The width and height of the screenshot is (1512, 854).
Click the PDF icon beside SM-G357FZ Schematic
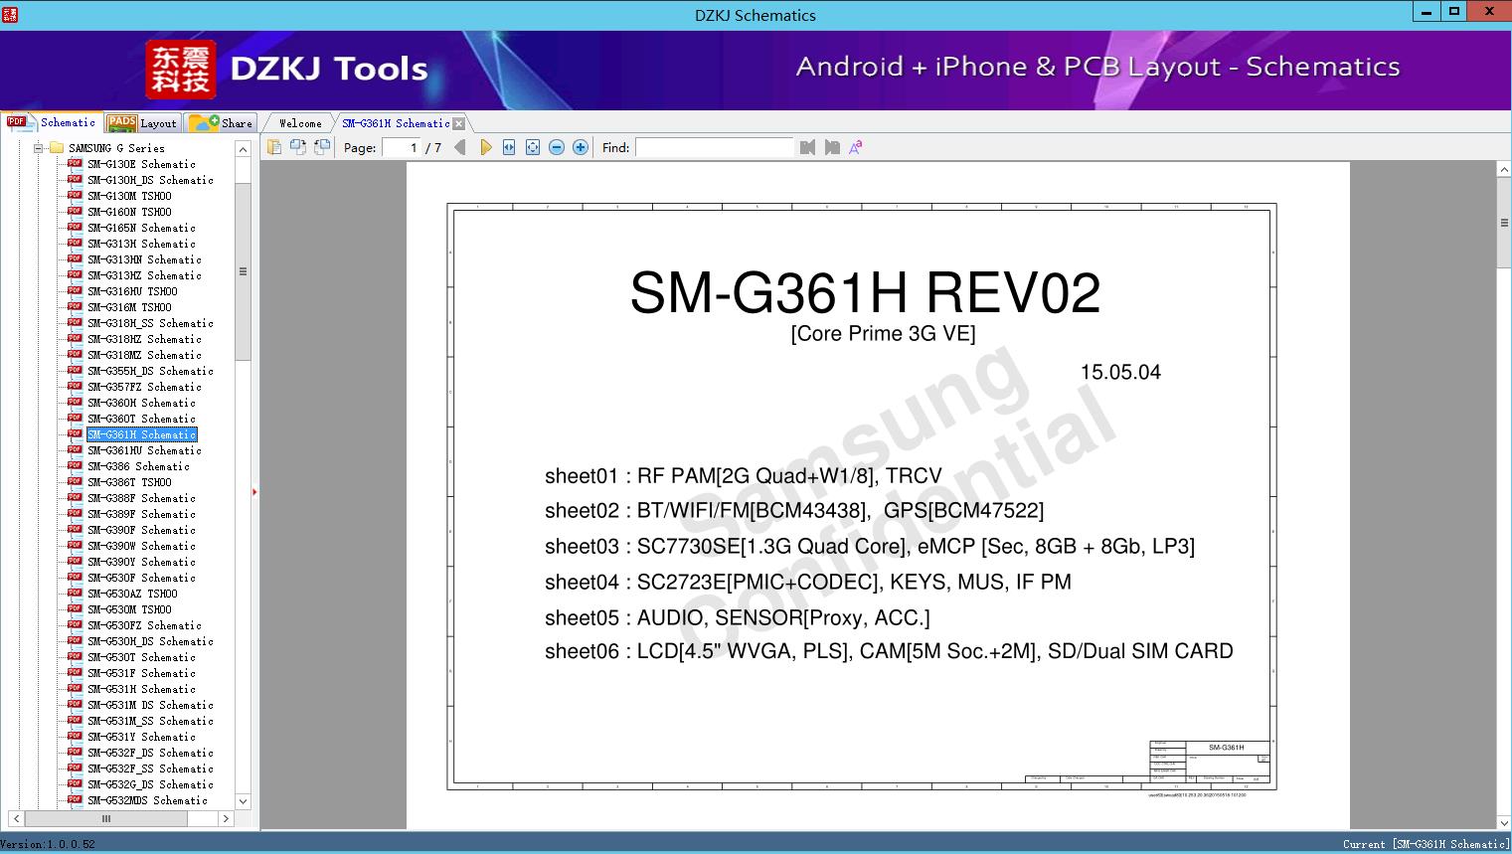75,386
